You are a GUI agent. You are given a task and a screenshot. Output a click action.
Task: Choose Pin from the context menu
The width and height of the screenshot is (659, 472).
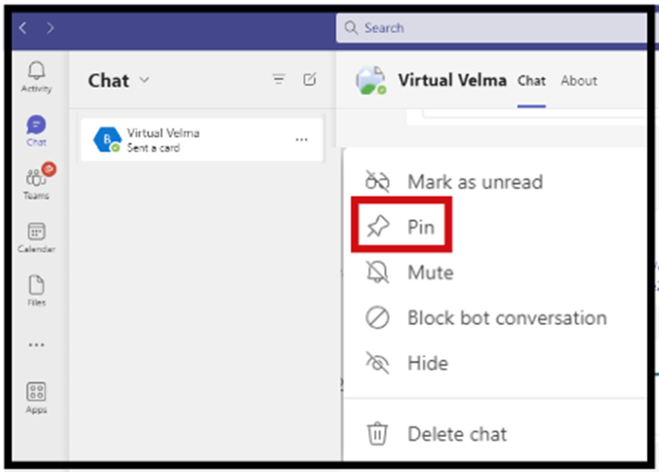pos(401,227)
